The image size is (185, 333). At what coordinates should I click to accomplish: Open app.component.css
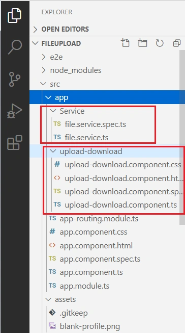click(94, 232)
